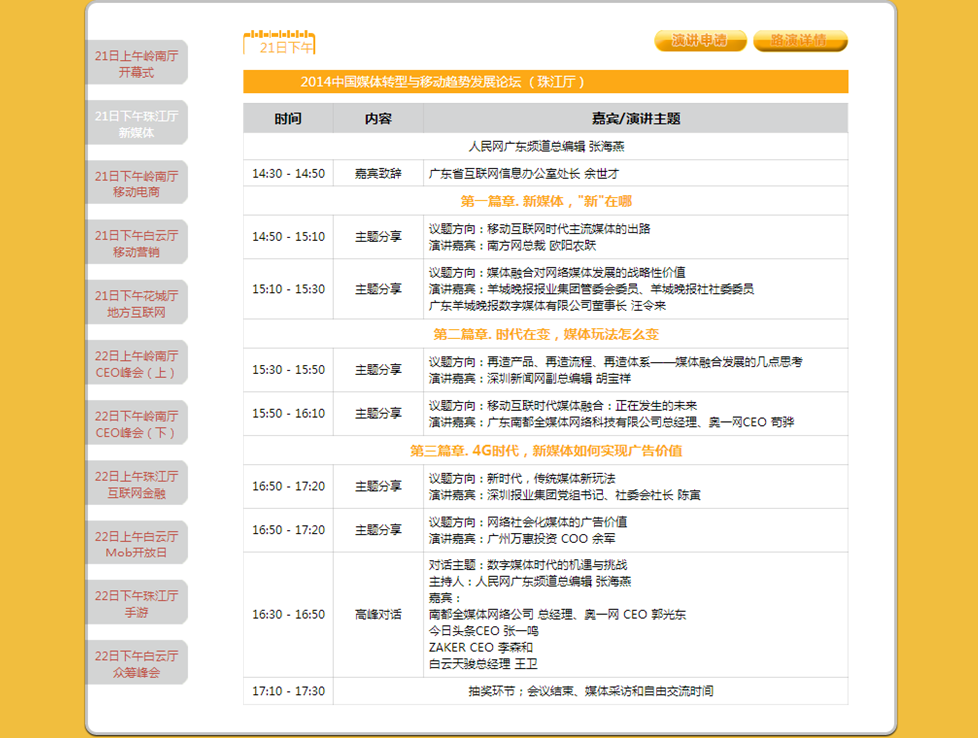This screenshot has height=738, width=978.
Task: Select the 22日上午白云厅 Mob开放日 tab
Action: tap(136, 545)
